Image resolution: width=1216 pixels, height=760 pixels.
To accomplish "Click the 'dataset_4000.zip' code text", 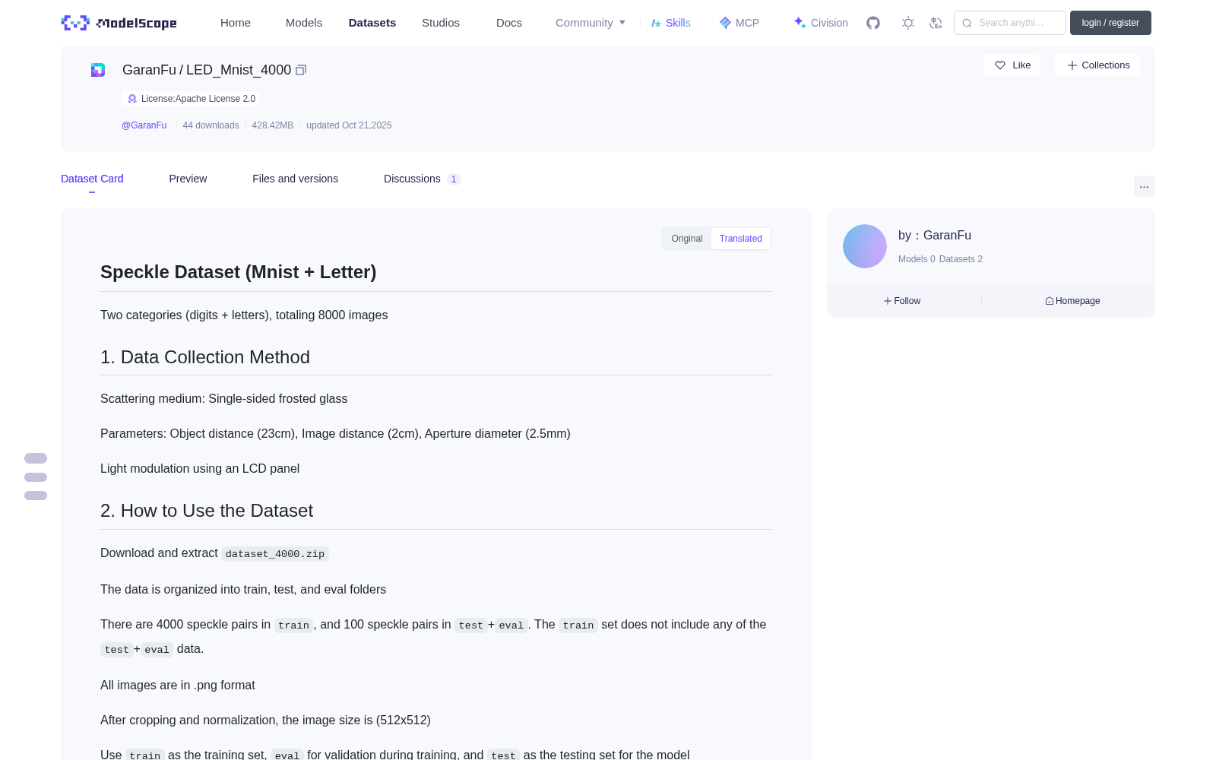I will 275,554.
